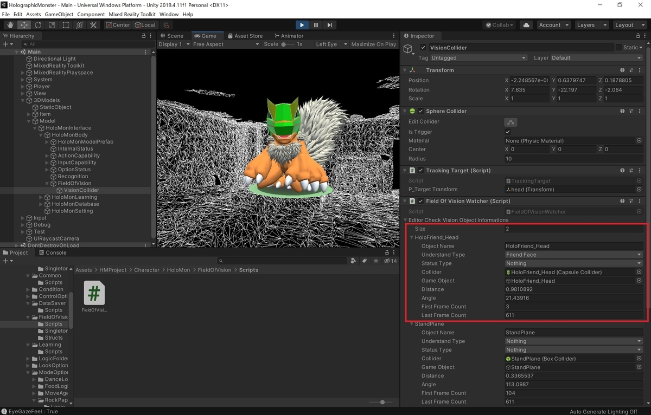Open the cloud services icon
This screenshot has height=415, width=651.
pos(526,25)
